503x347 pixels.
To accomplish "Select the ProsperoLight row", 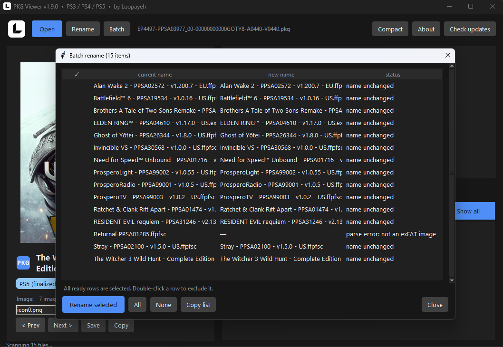I will pyautogui.click(x=252, y=172).
